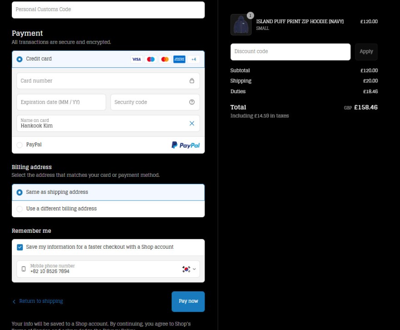
Task: Click the Name on card field
Action: click(x=108, y=124)
